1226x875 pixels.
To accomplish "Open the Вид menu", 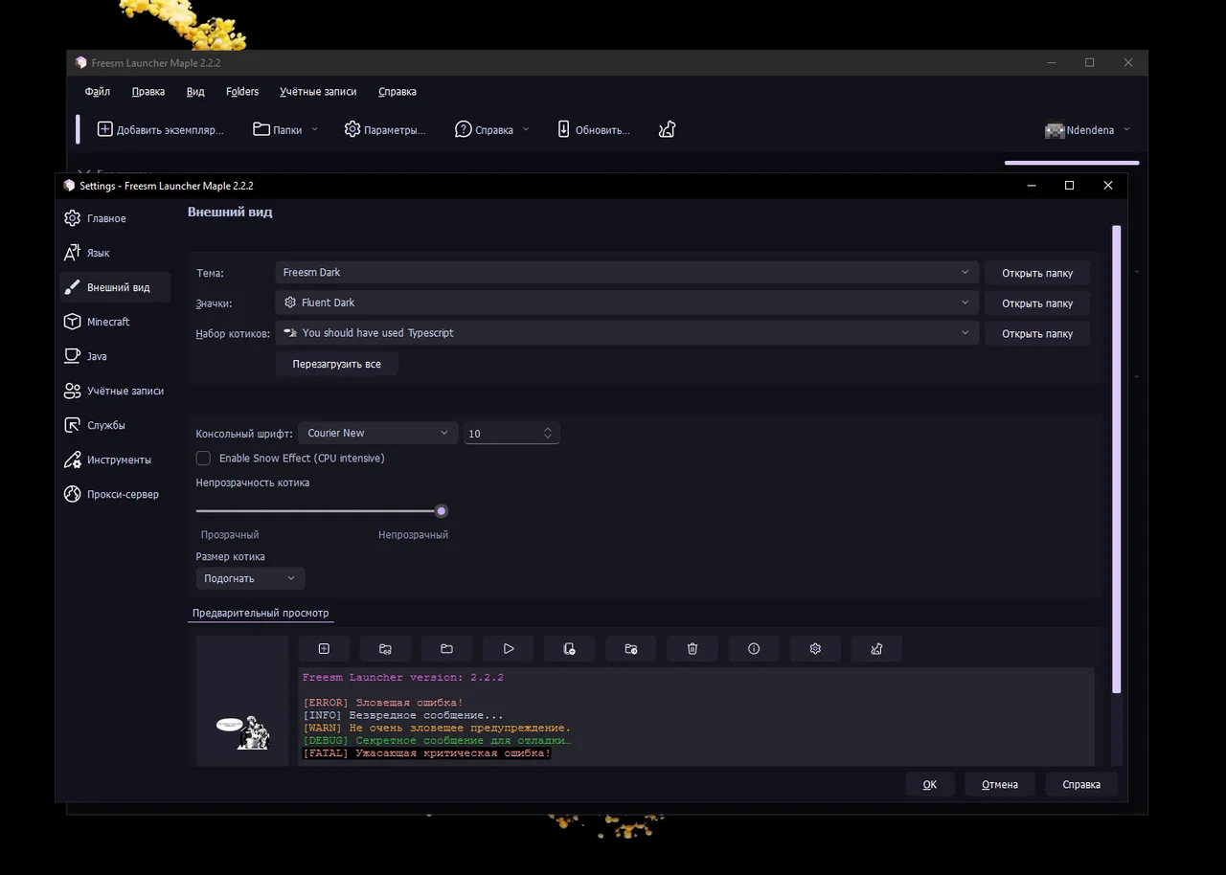I will [x=195, y=92].
